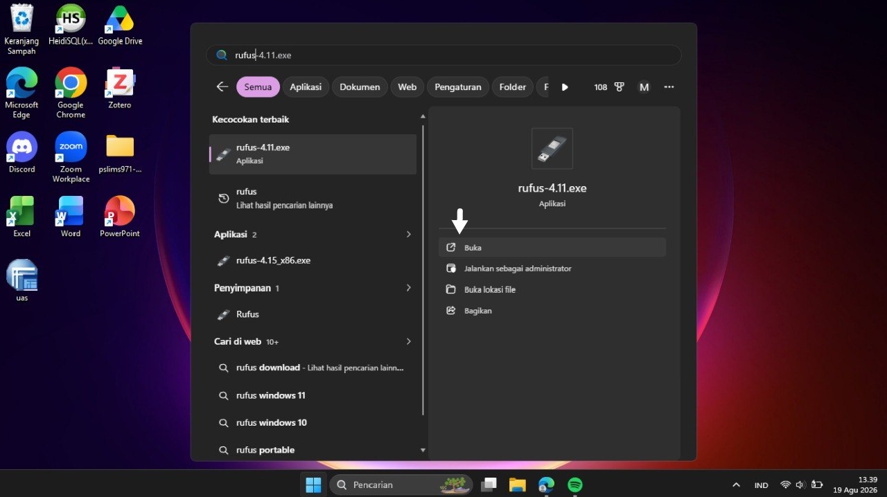Select the Semua filter tab

coord(258,87)
